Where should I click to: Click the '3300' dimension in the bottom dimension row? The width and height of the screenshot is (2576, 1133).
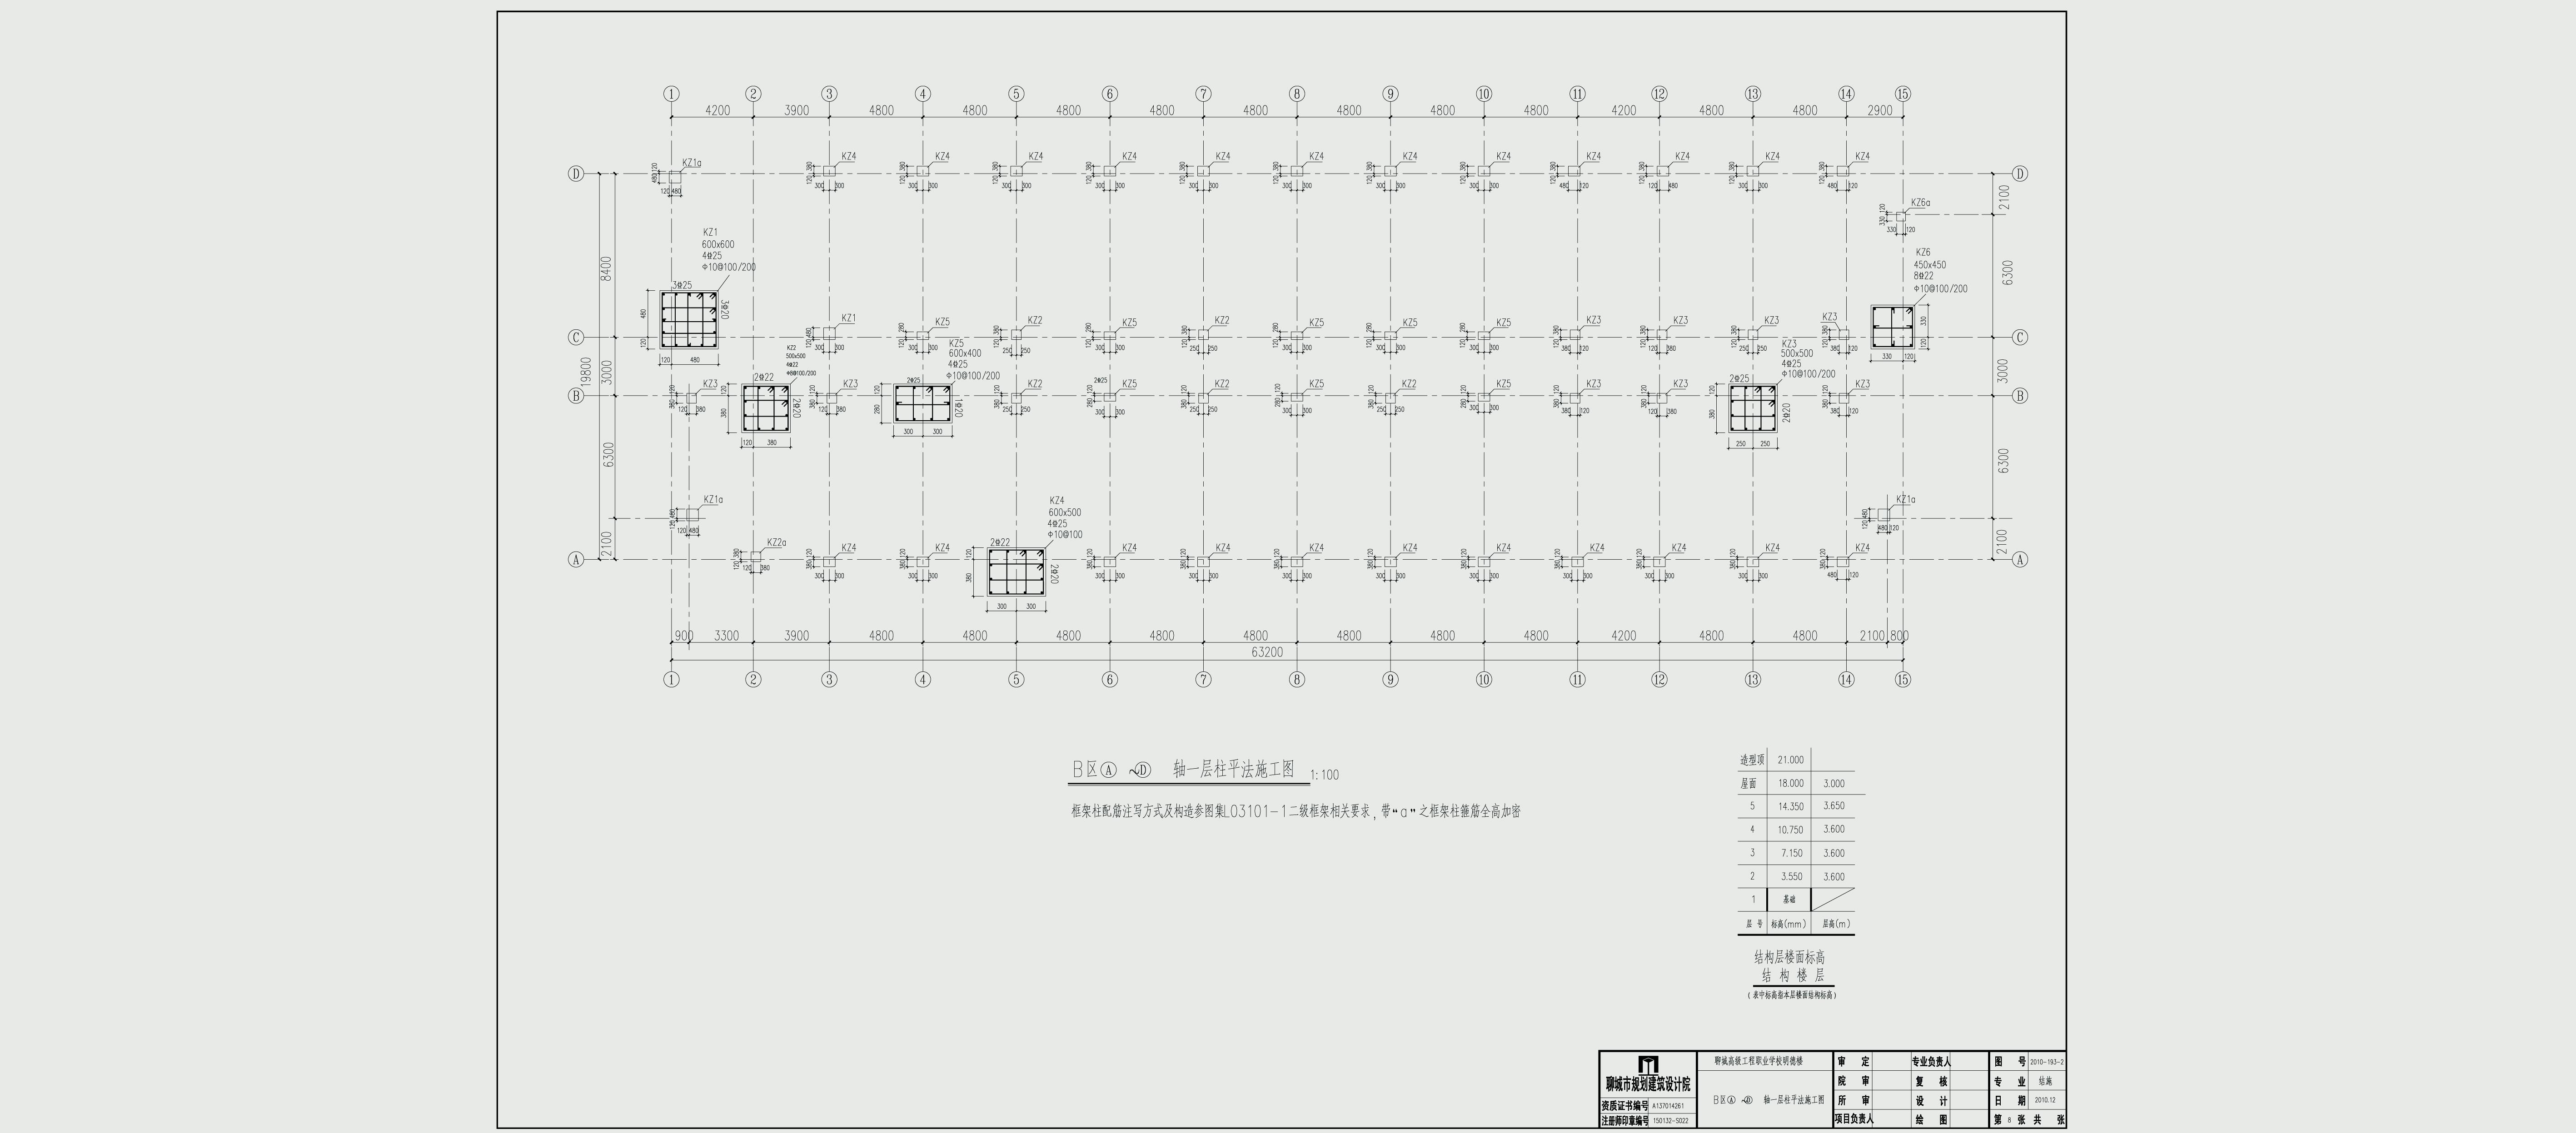pos(726,636)
